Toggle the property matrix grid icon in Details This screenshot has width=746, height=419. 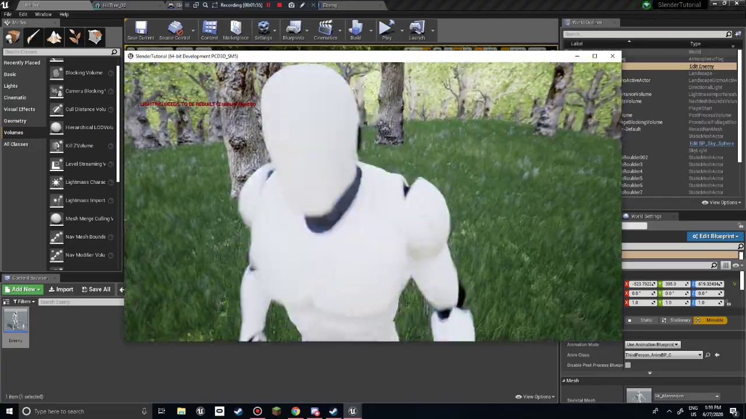coord(726,265)
